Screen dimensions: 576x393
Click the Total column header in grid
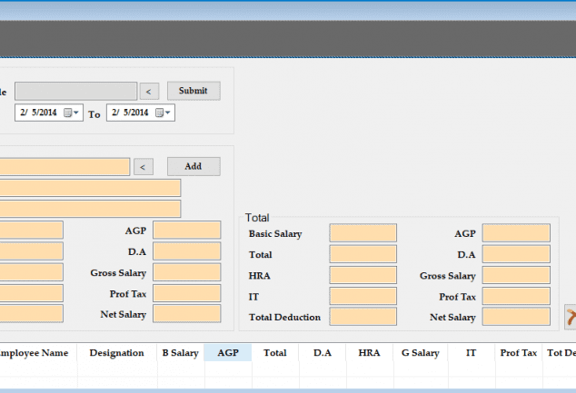point(275,353)
